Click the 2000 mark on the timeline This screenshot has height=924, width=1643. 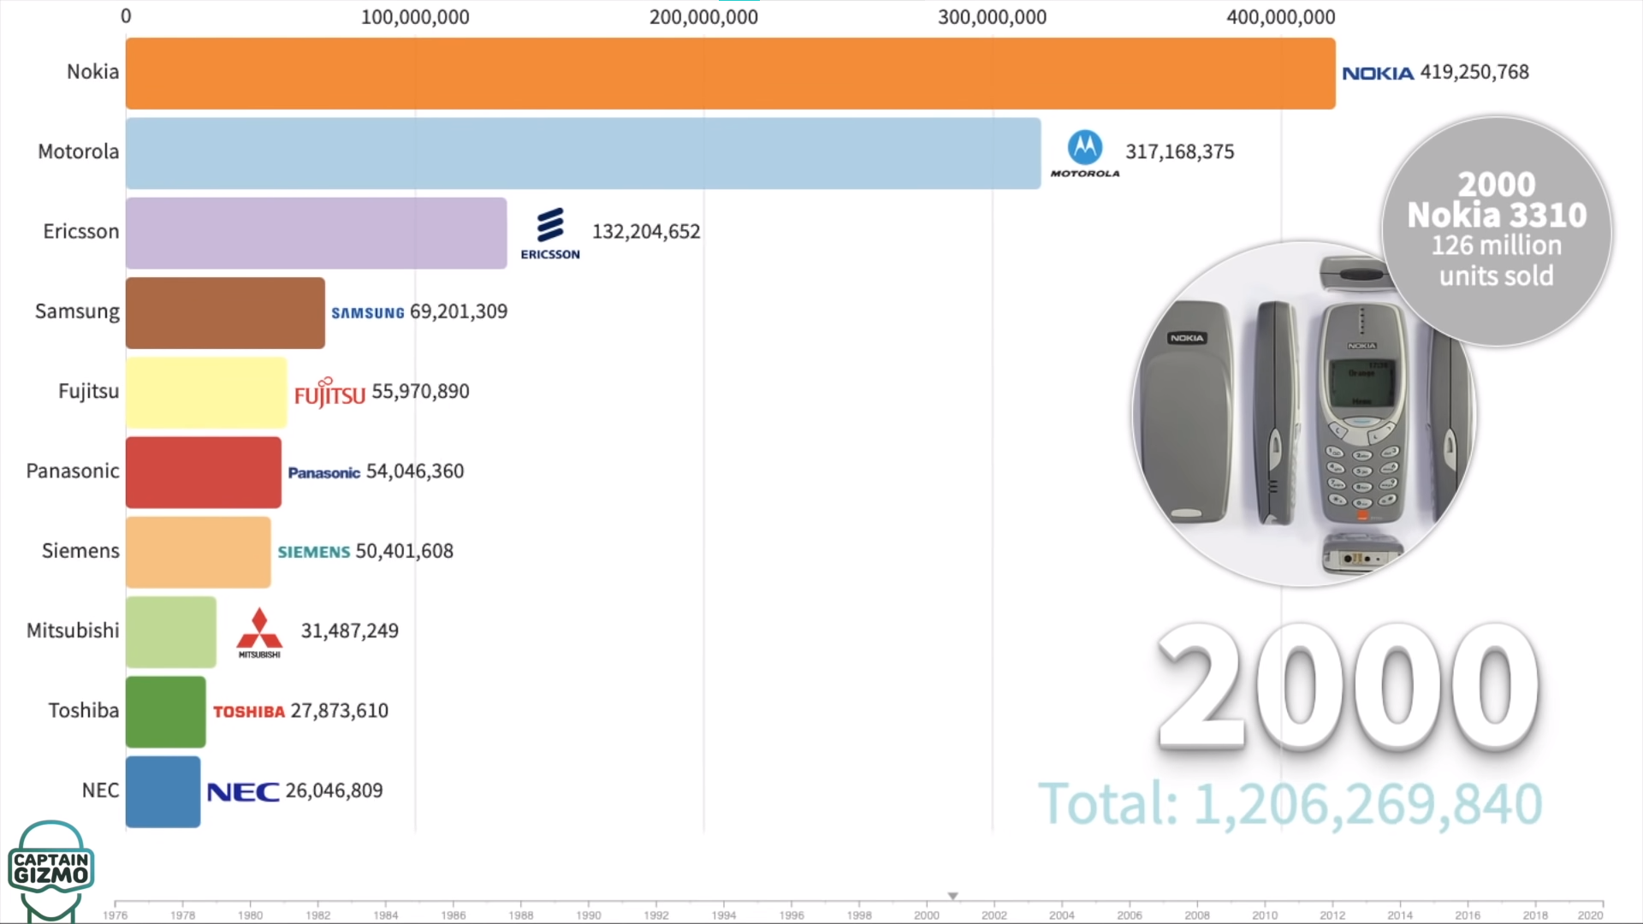pos(927,915)
